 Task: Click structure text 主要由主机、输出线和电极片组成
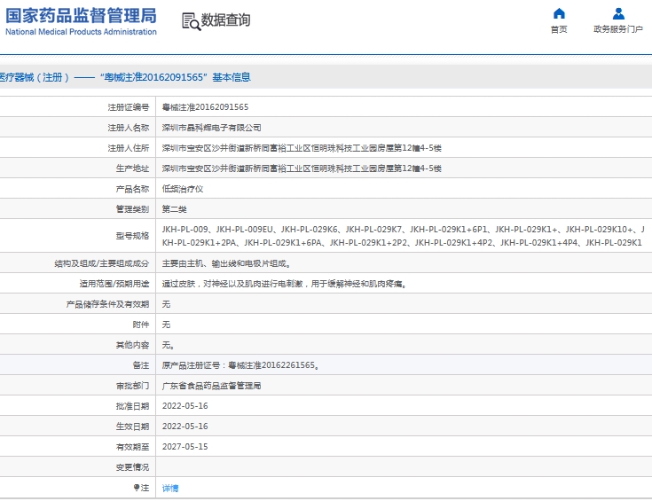click(x=226, y=263)
